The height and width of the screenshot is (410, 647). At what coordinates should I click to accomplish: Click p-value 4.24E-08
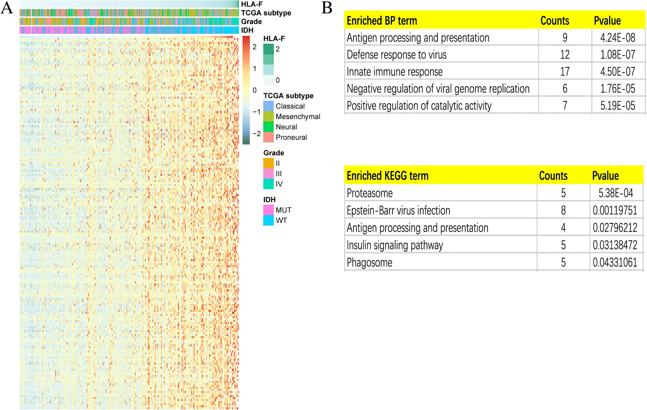pos(617,38)
